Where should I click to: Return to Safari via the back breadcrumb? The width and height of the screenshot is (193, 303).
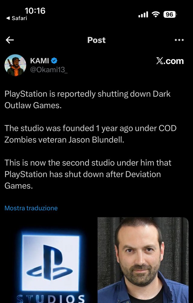point(17,18)
